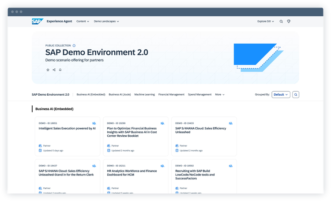331x201 pixels.
Task: Click the Grouped By label
Action: (262, 94)
